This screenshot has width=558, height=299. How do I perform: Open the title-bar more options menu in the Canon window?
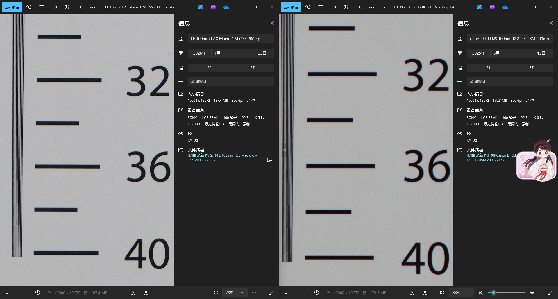[372, 7]
